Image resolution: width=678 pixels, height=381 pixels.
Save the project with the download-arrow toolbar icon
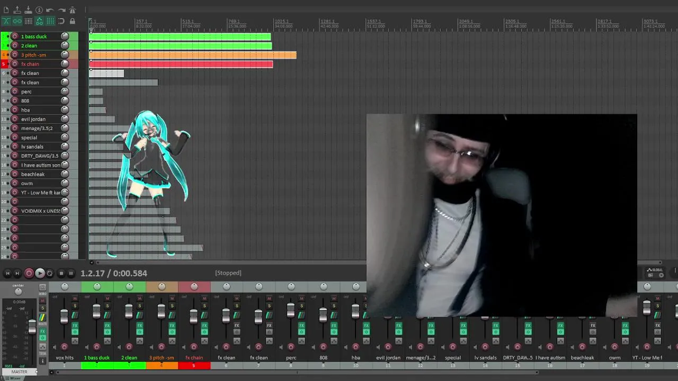click(28, 10)
